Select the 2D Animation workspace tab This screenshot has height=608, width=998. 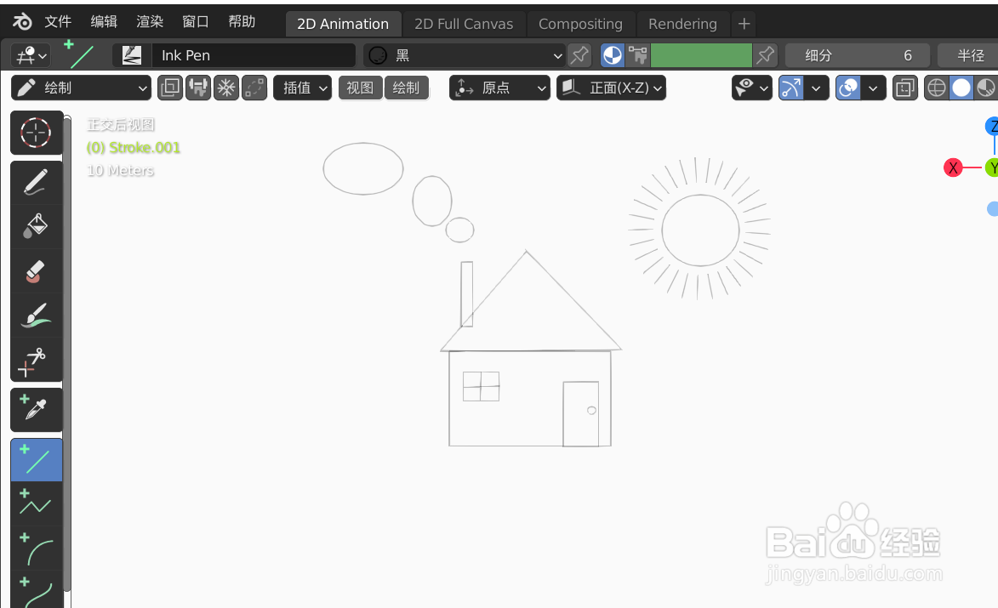pyautogui.click(x=343, y=24)
